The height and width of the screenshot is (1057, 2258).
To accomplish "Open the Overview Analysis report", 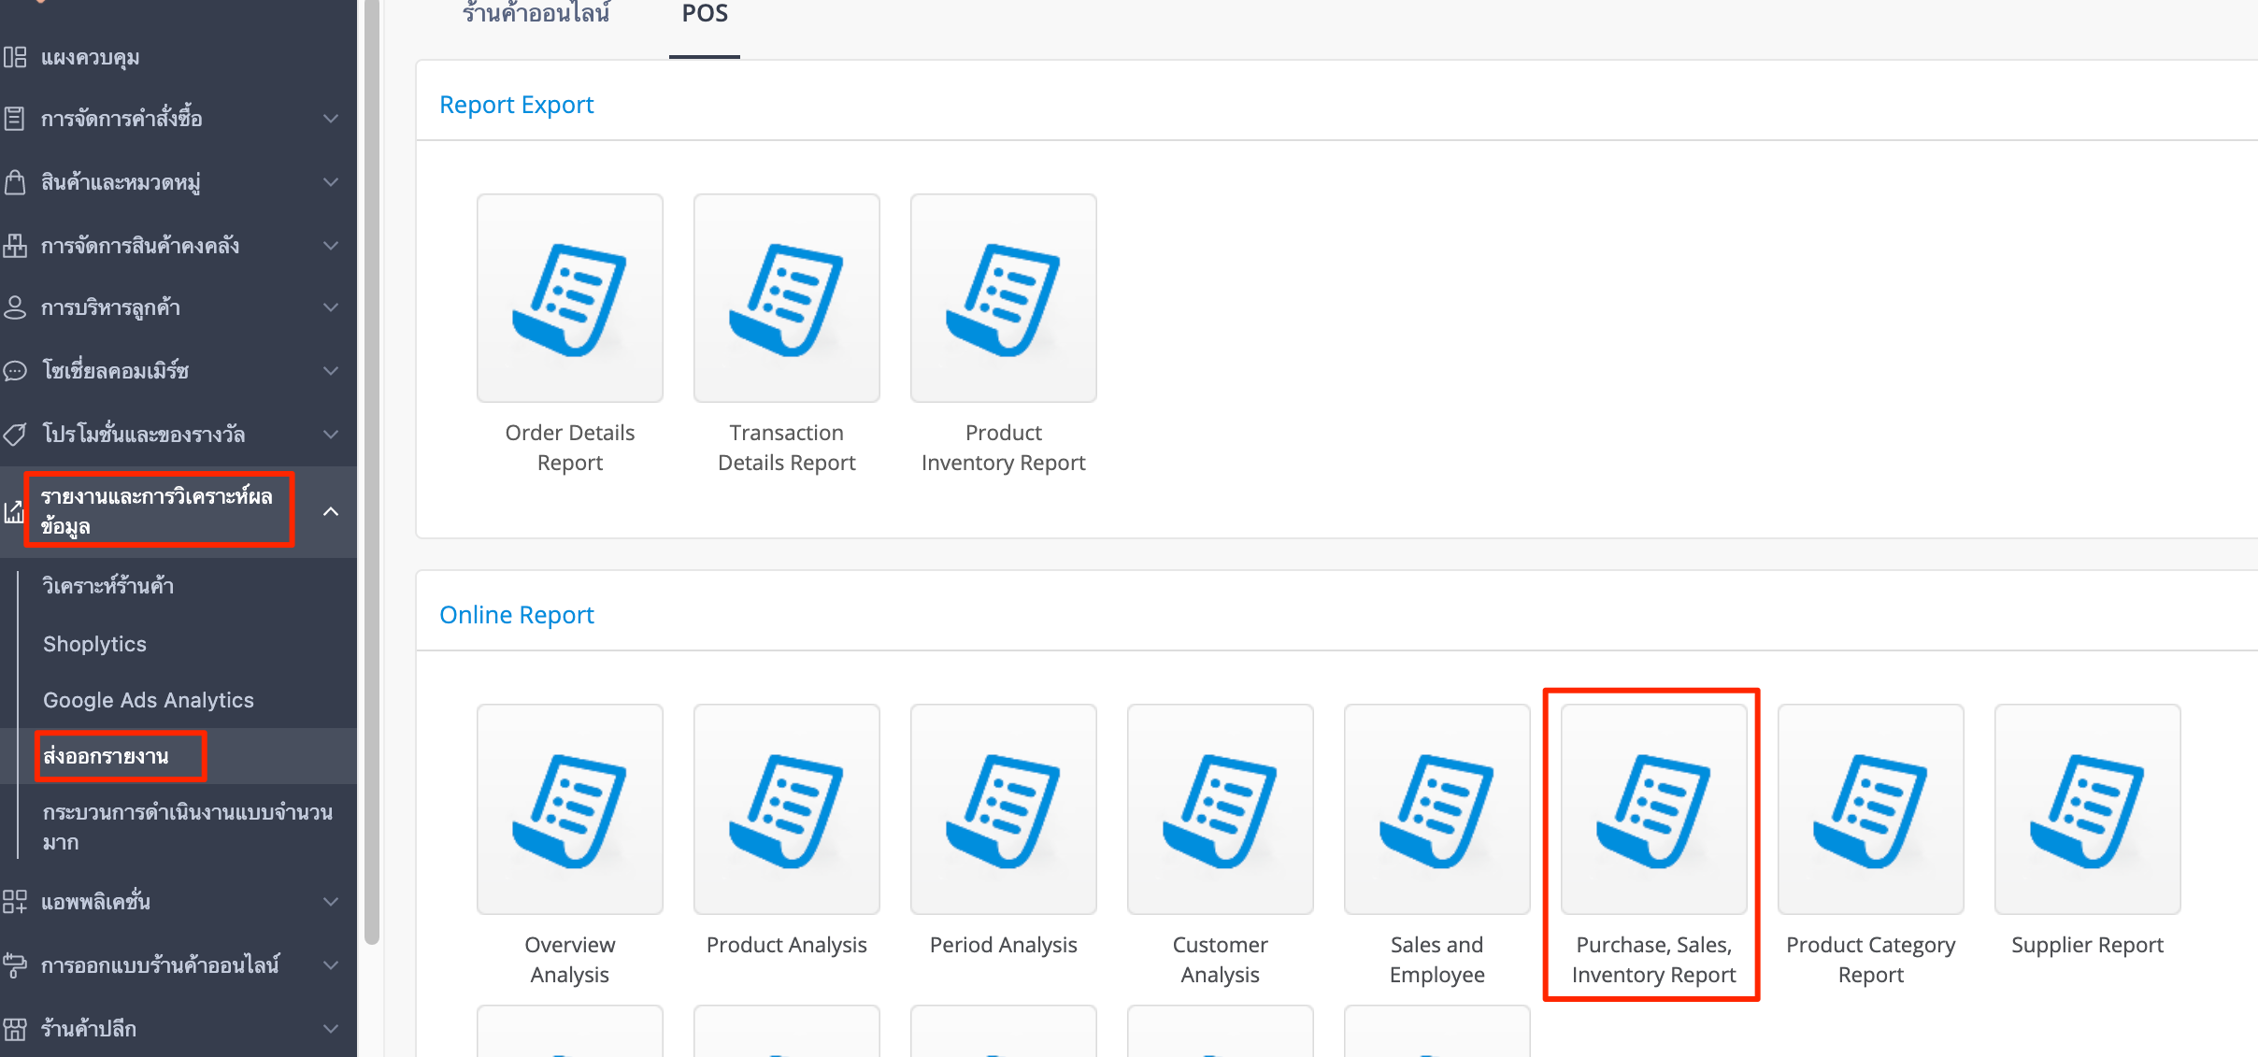I will pyautogui.click(x=570, y=809).
